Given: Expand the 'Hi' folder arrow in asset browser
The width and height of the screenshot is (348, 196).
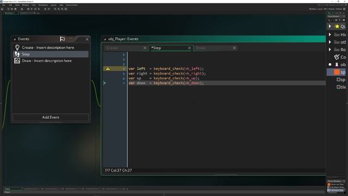Looking at the screenshot, I should pyautogui.click(x=330, y=34).
